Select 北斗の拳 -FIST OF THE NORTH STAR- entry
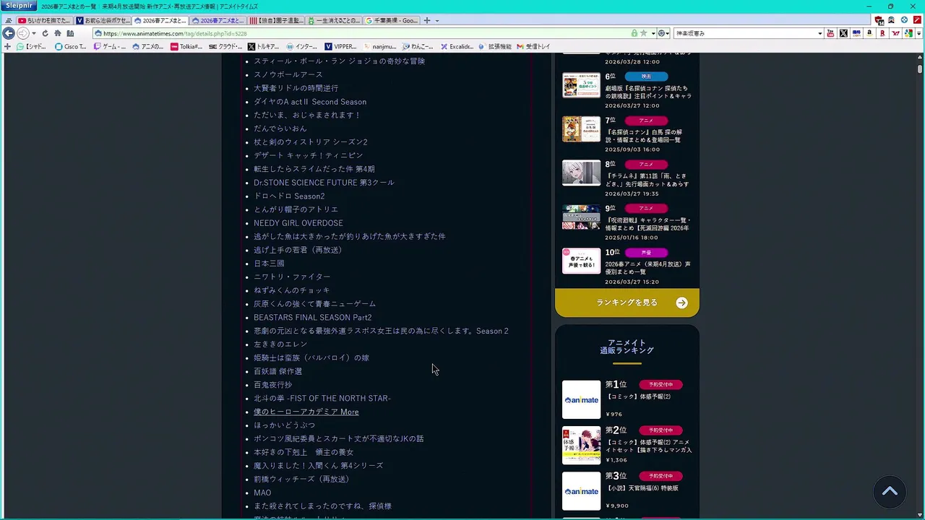Screen dimensions: 925x520 (x=322, y=398)
